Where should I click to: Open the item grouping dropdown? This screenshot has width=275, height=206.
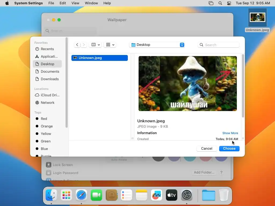[x=110, y=45]
